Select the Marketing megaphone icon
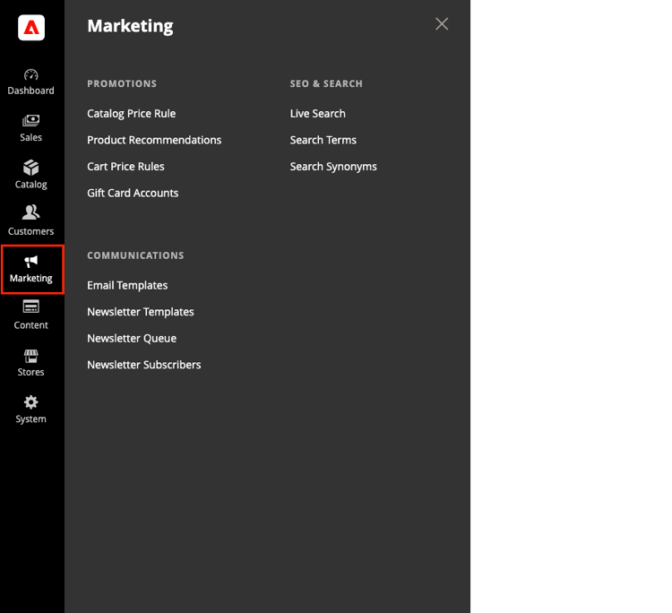This screenshot has width=672, height=613. coord(30,261)
